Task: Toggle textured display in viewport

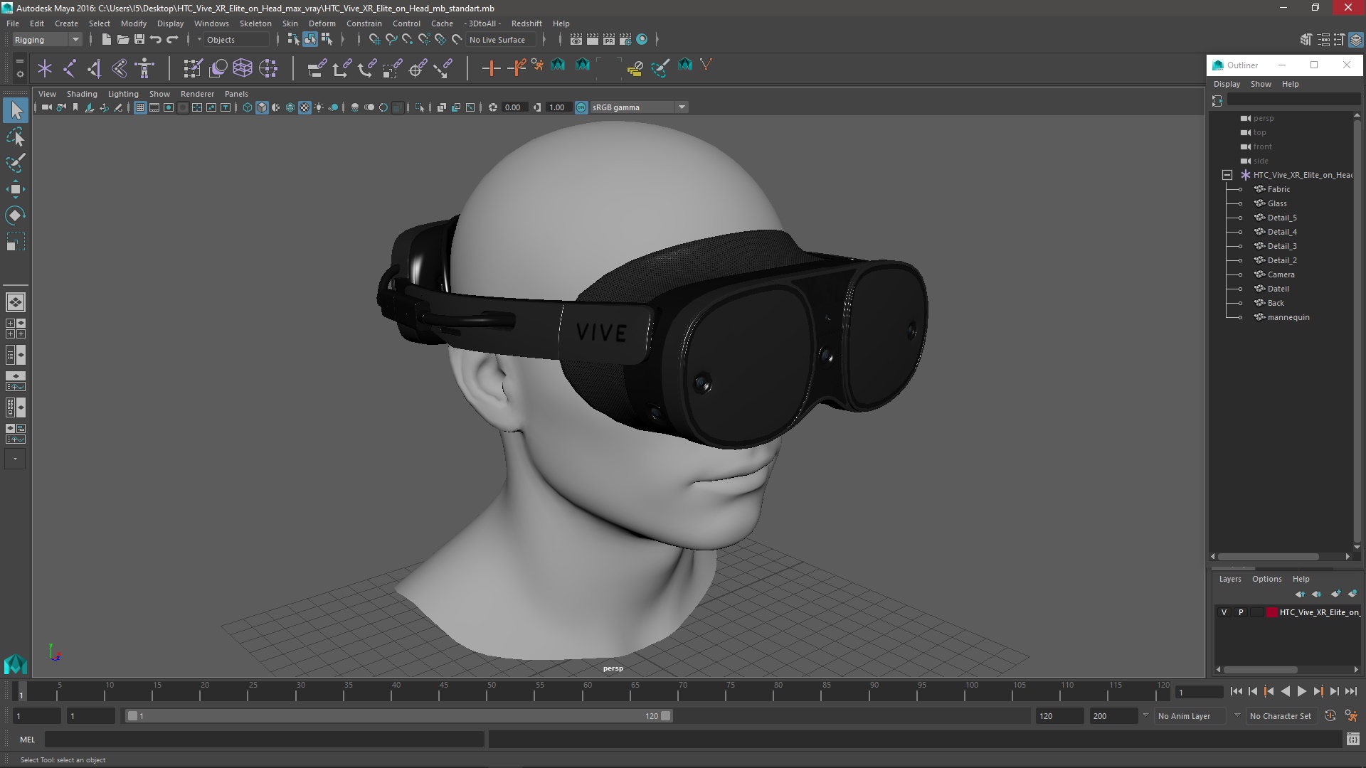Action: [305, 107]
